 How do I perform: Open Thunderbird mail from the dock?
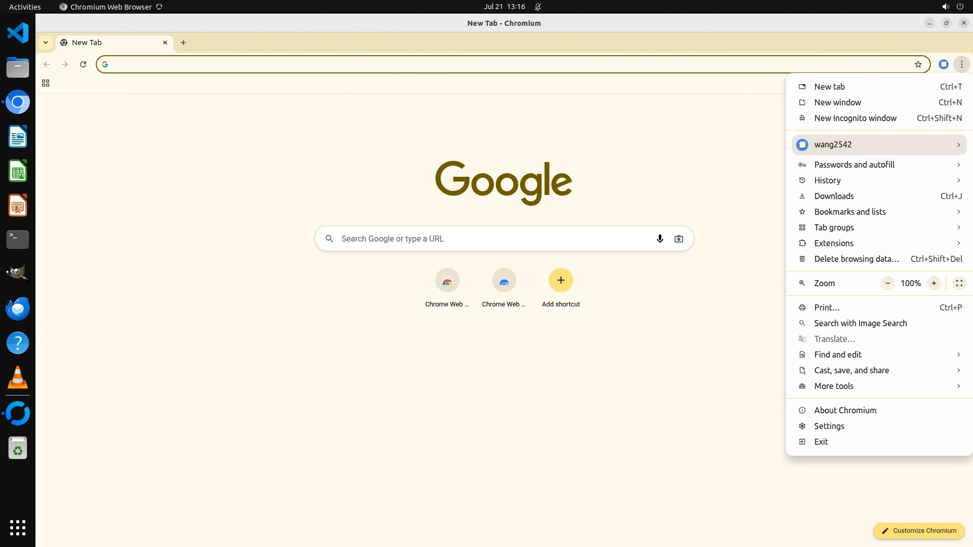click(x=18, y=308)
